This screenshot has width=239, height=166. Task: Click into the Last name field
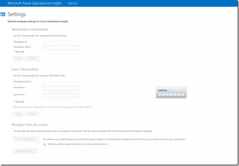[61, 95]
